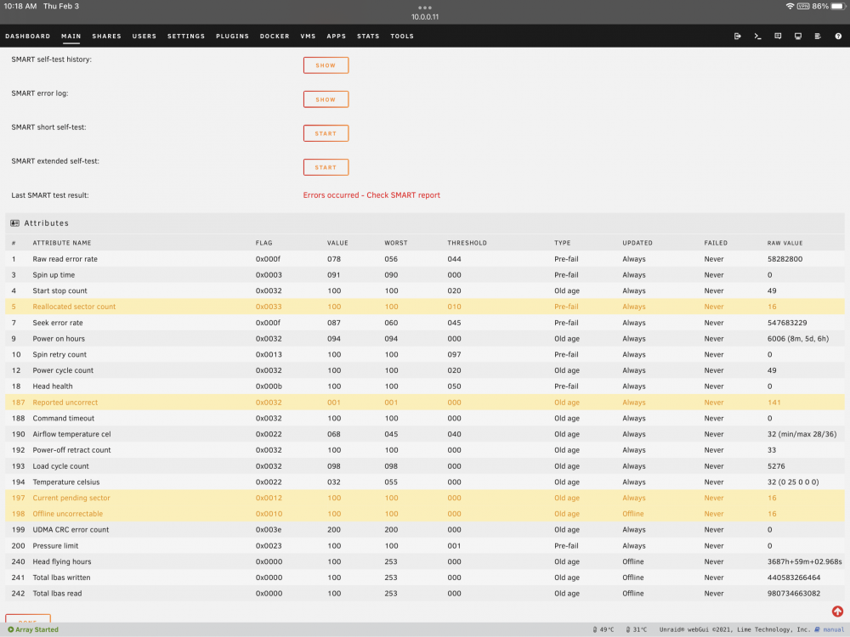Open the VMs tab
Viewport: 850px width, 637px height.
(308, 37)
